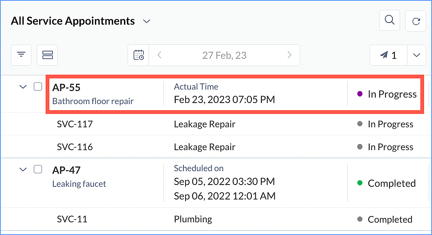Open the filter icon button
432x235 pixels.
[x=21, y=55]
